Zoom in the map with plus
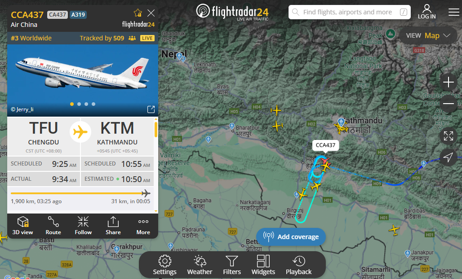Viewport: 462px width, 279px height. point(448,82)
